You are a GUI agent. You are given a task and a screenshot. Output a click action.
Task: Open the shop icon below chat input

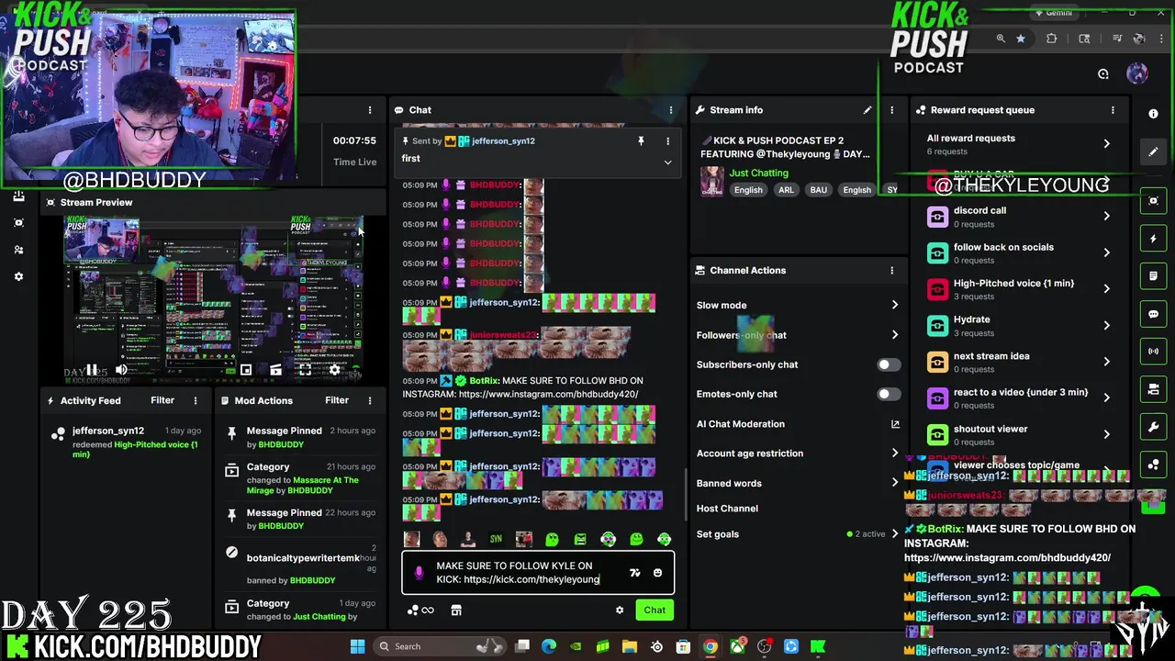point(455,611)
